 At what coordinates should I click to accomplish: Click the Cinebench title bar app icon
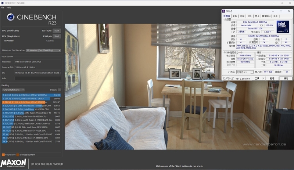[2, 2]
